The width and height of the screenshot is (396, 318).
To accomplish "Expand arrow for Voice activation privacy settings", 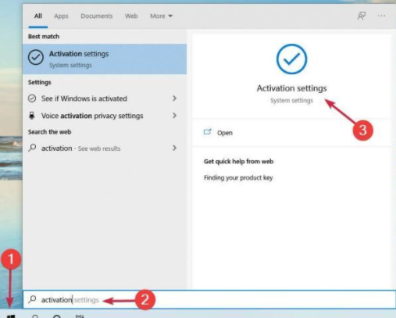I will [174, 116].
